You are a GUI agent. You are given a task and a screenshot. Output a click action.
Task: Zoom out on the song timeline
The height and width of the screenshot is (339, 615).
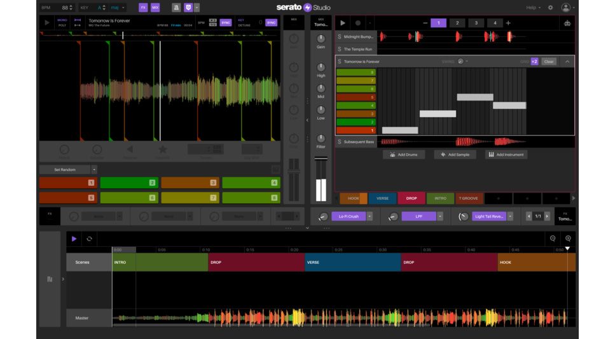pos(553,239)
